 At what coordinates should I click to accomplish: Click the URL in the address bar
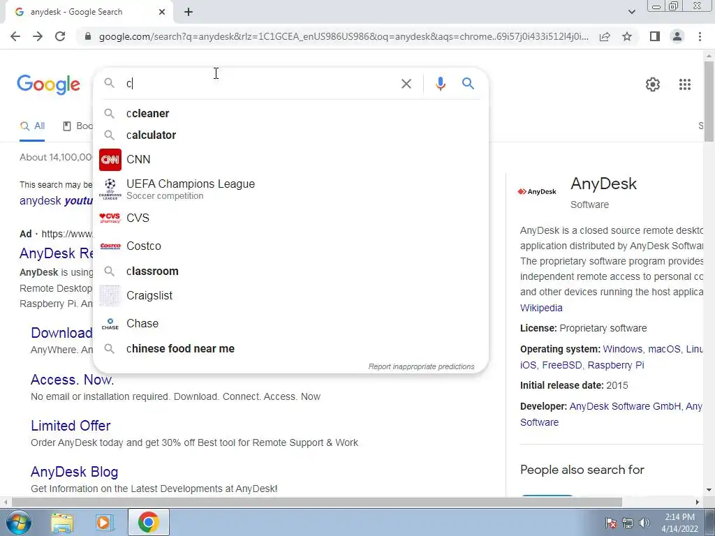pyautogui.click(x=344, y=36)
